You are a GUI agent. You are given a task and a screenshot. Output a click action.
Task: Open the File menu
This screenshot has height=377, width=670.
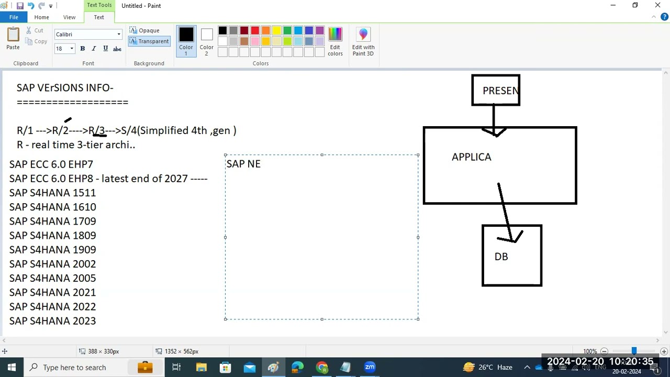[x=14, y=17]
